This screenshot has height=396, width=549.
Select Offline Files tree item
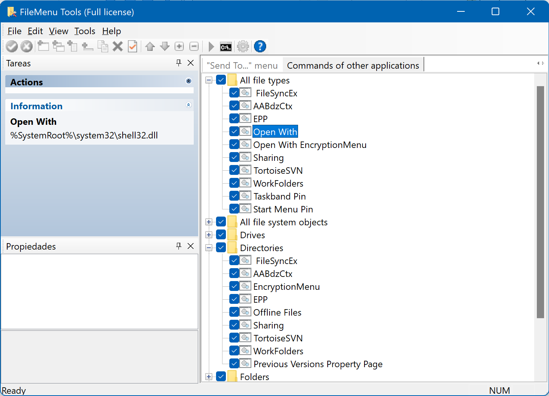[277, 312]
